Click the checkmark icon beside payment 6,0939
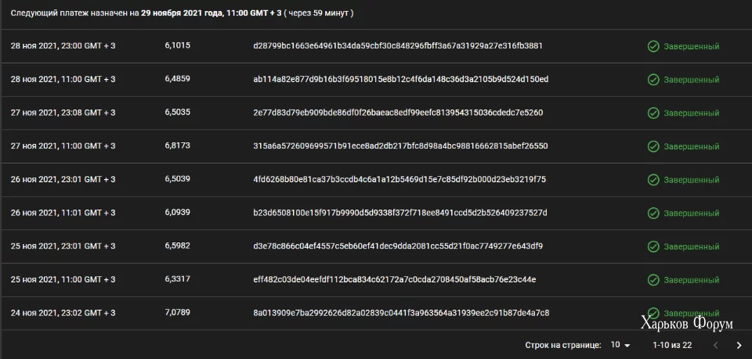 click(653, 213)
